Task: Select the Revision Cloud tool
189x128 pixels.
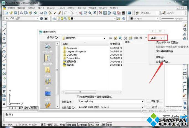Action: coord(4,56)
